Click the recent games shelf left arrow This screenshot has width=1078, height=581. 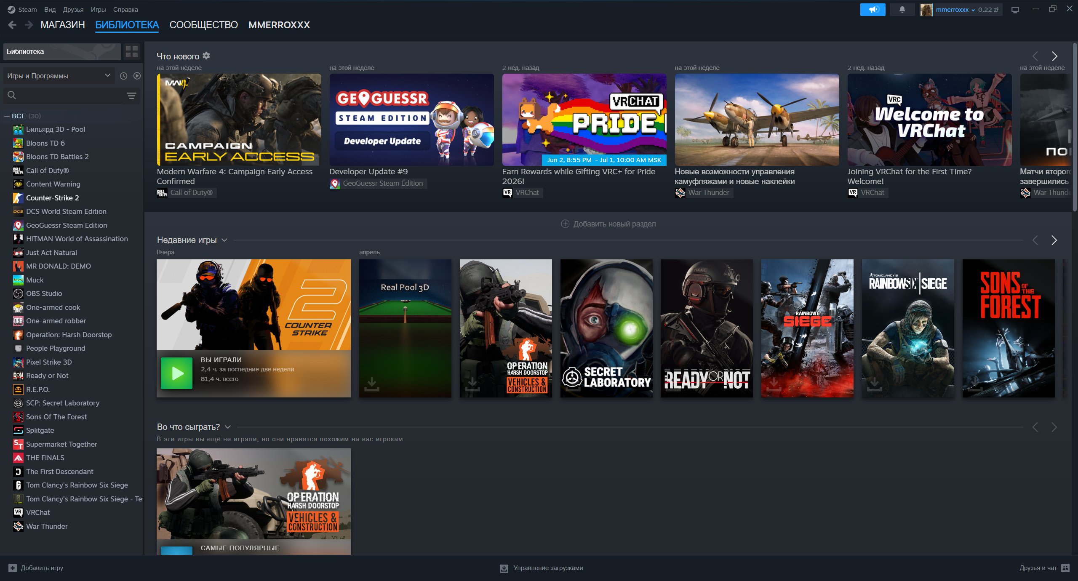[x=1035, y=240]
